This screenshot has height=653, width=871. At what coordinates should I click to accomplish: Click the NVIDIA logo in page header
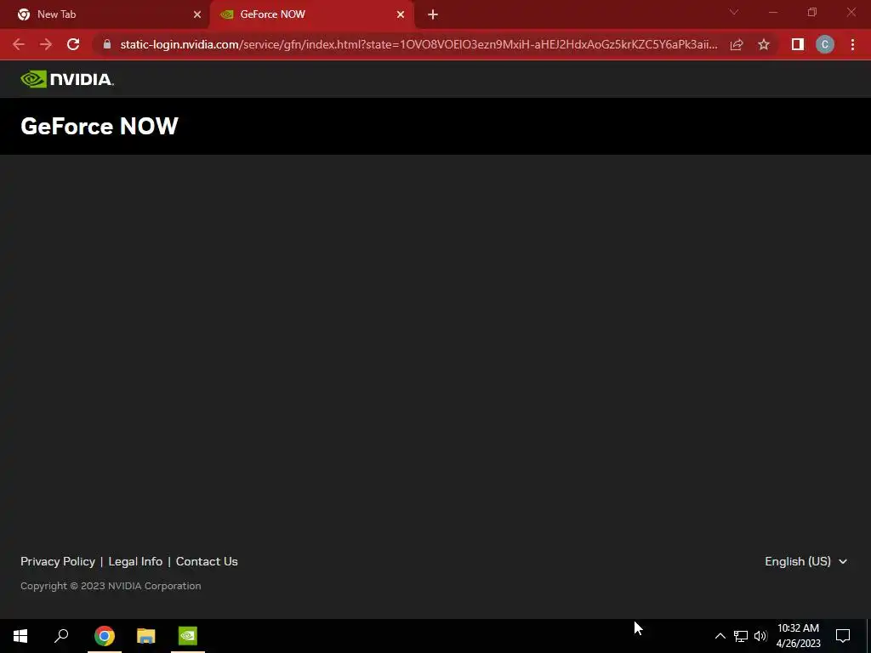click(67, 79)
